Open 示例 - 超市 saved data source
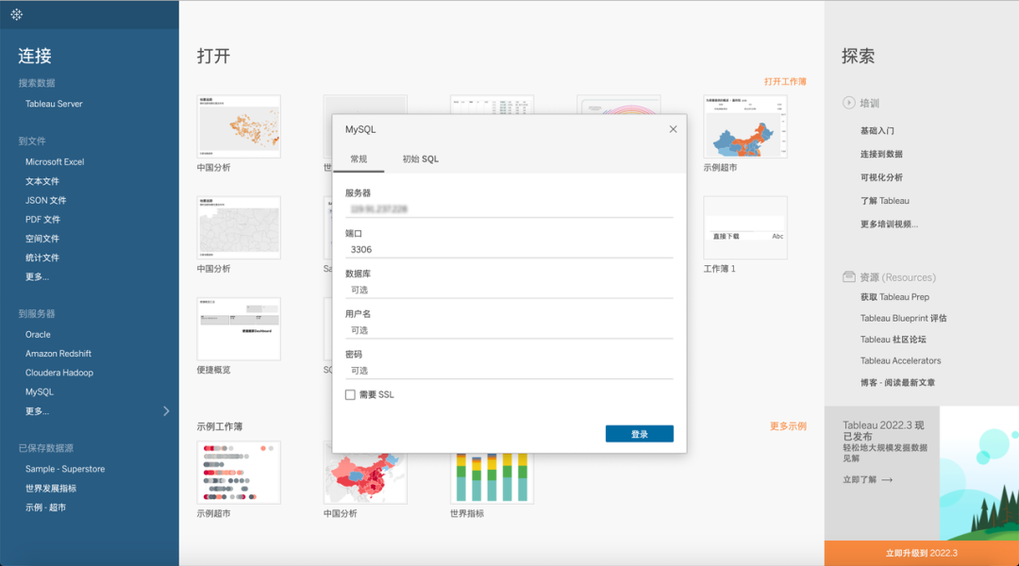 (45, 508)
